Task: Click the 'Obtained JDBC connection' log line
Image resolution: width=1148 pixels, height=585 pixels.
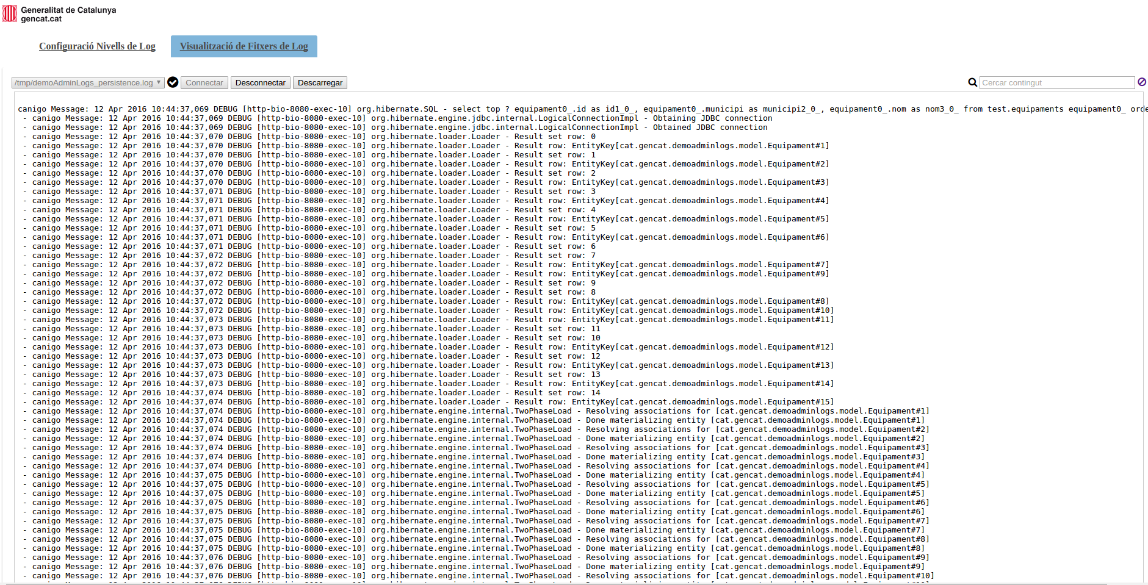Action: click(395, 127)
